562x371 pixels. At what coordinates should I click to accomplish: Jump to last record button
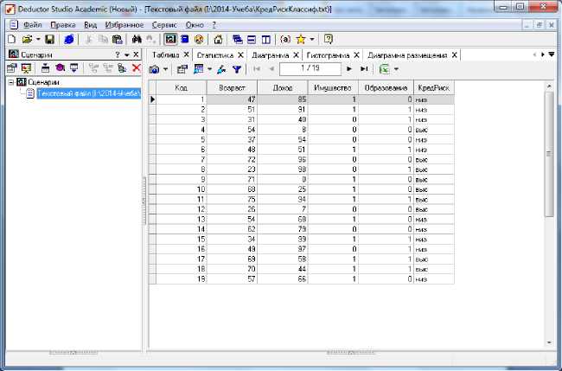(364, 68)
